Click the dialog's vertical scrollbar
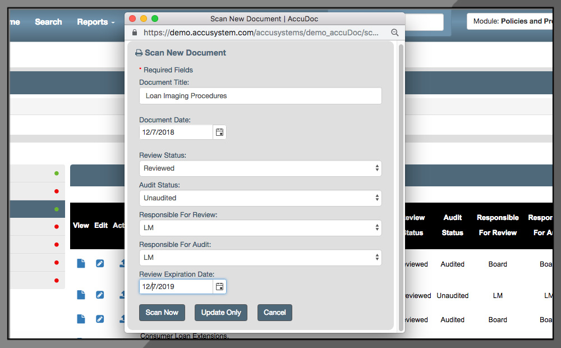The image size is (561, 348). 401,185
